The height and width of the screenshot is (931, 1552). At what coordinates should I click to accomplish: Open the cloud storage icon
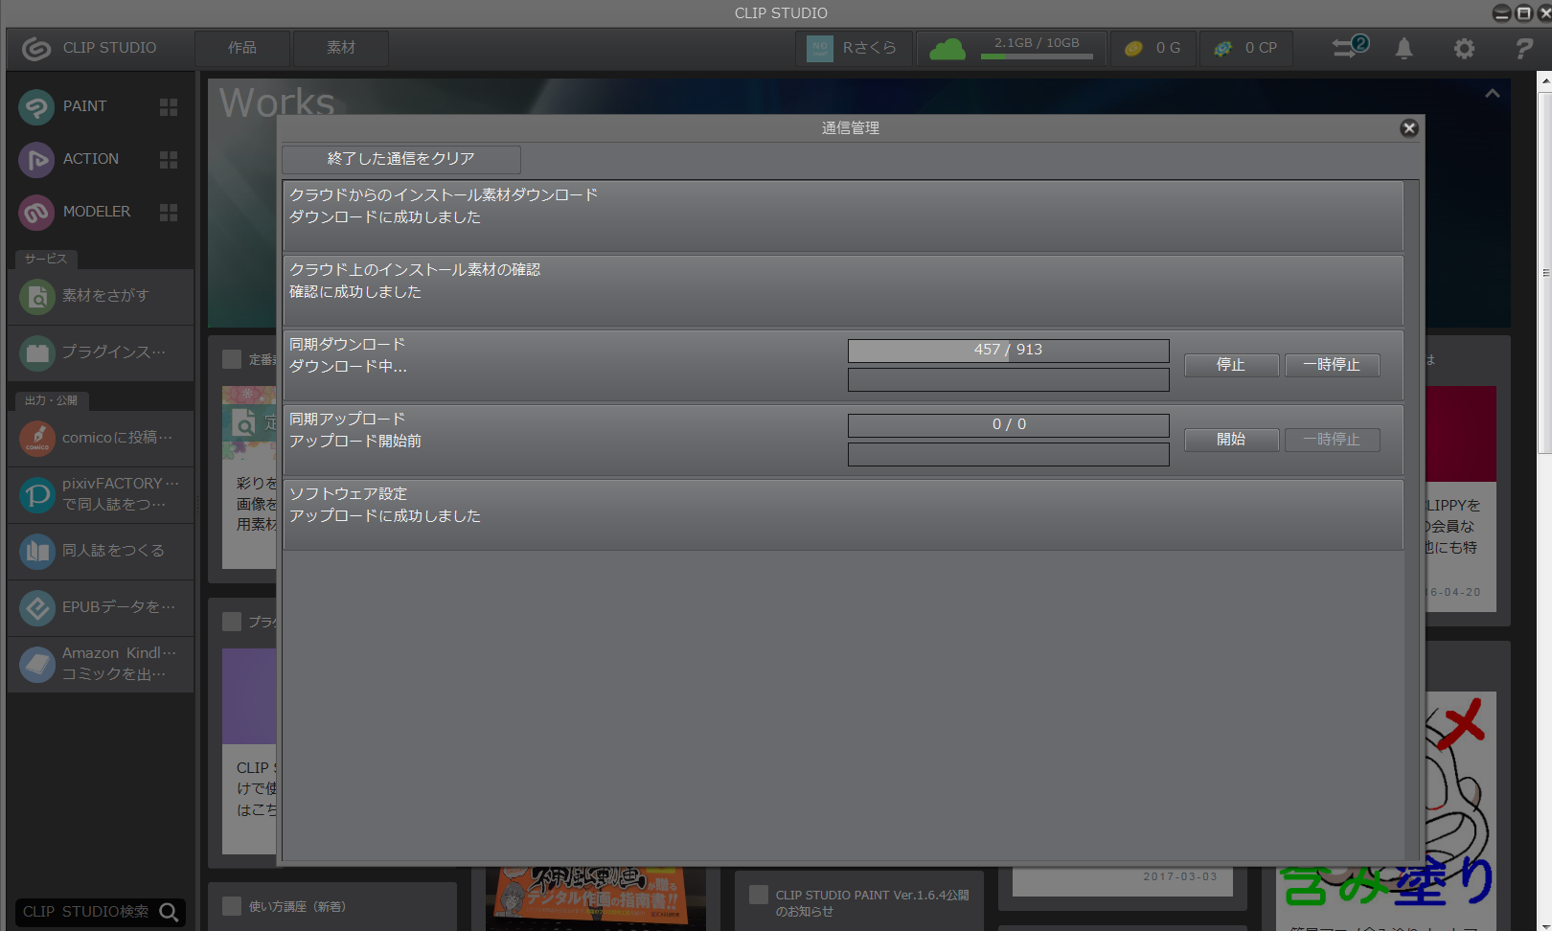947,48
